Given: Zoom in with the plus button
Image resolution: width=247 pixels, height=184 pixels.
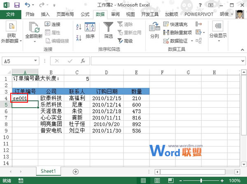Looking at the screenshot, I should pyautogui.click(x=222, y=181).
